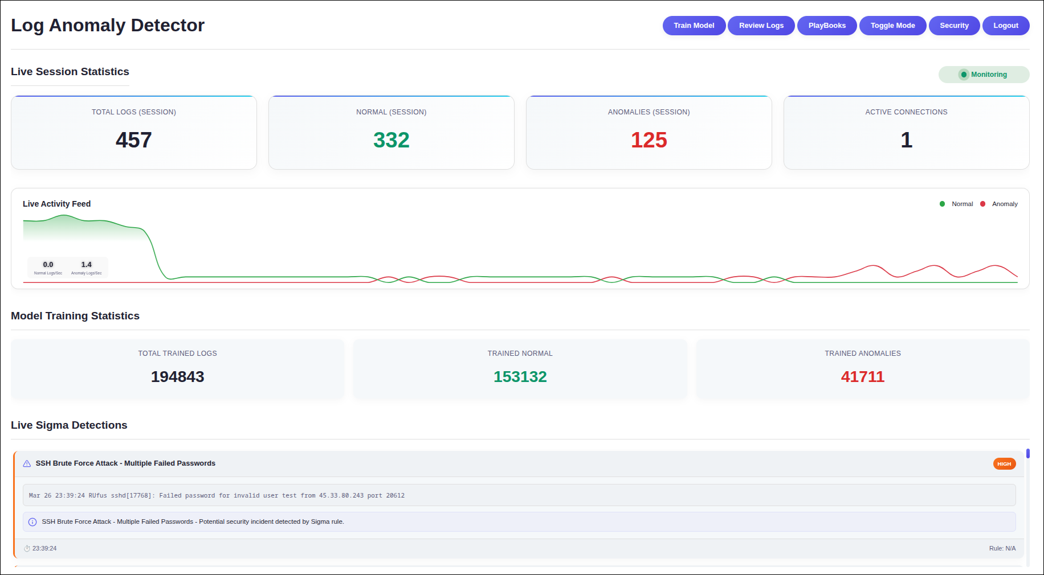Click the SSH Brute Force Attack alert title
Screen dimensions: 1044x575
[125, 463]
